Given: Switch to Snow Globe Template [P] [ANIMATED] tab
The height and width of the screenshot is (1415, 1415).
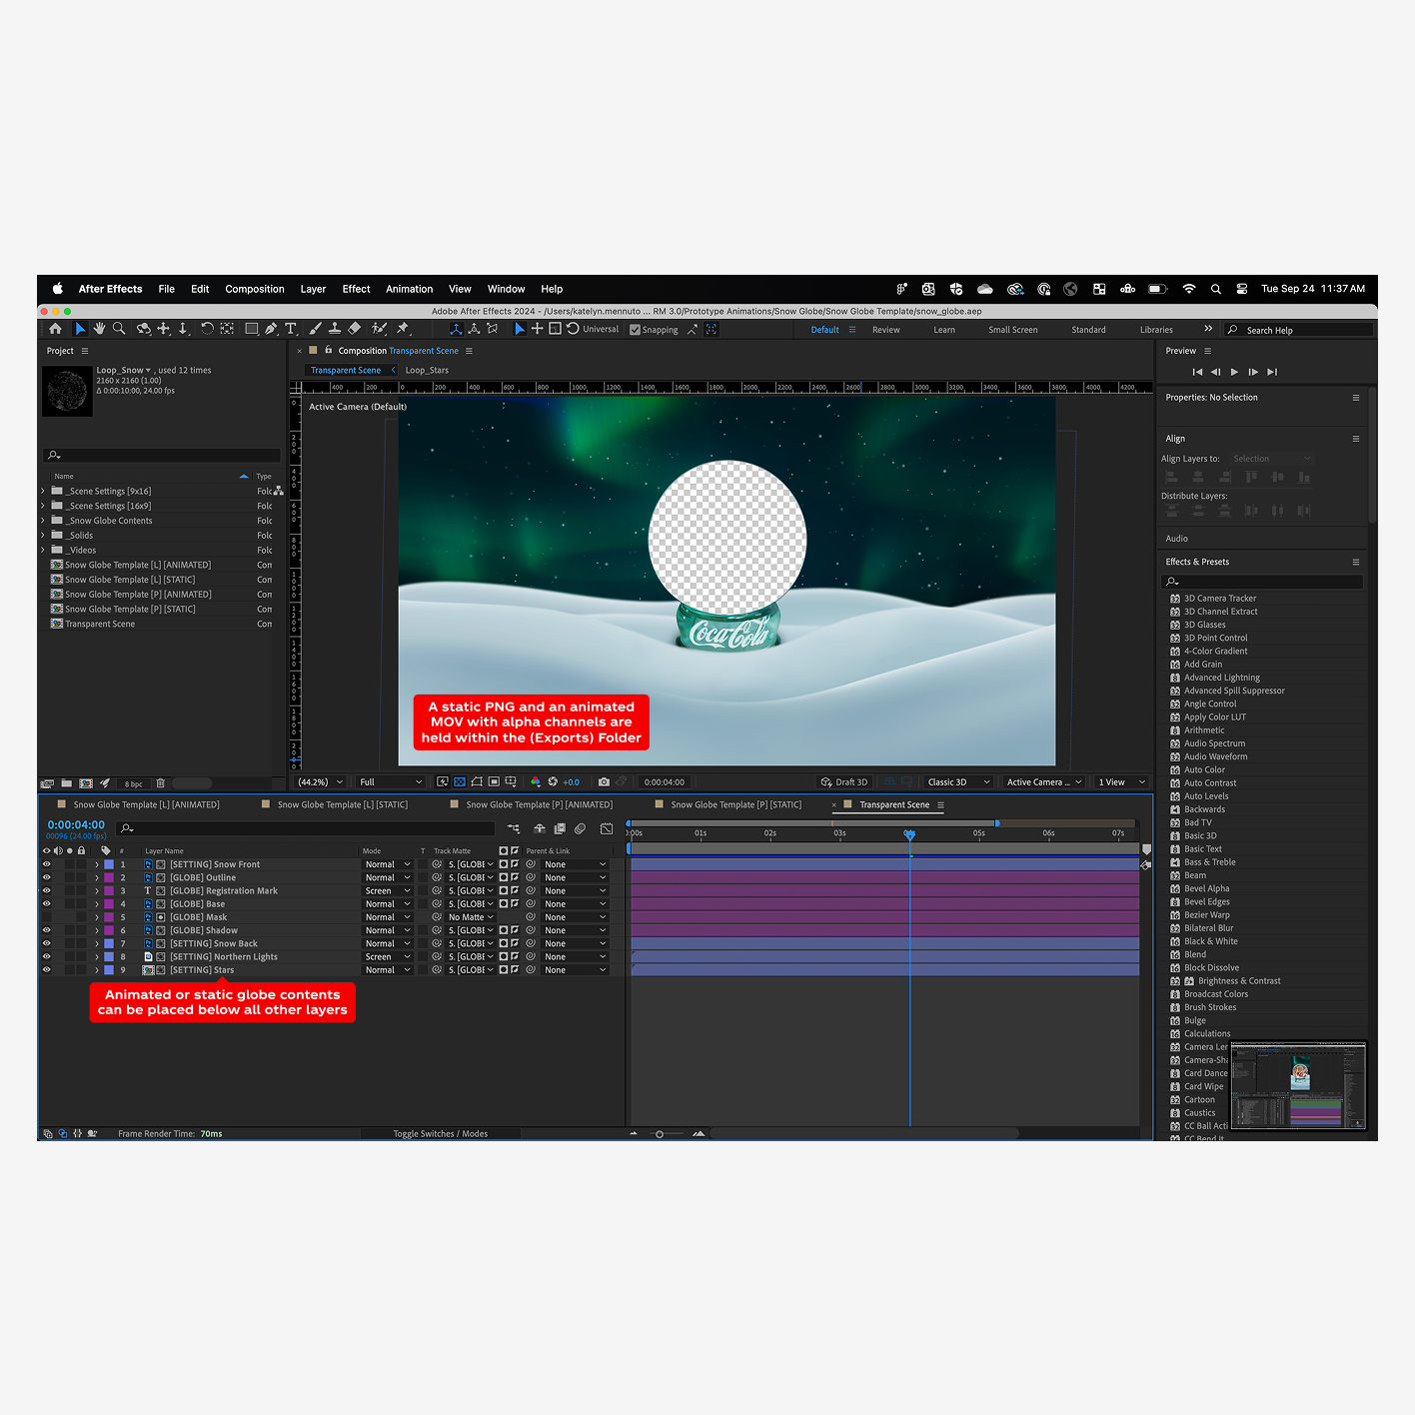Looking at the screenshot, I should (x=540, y=804).
